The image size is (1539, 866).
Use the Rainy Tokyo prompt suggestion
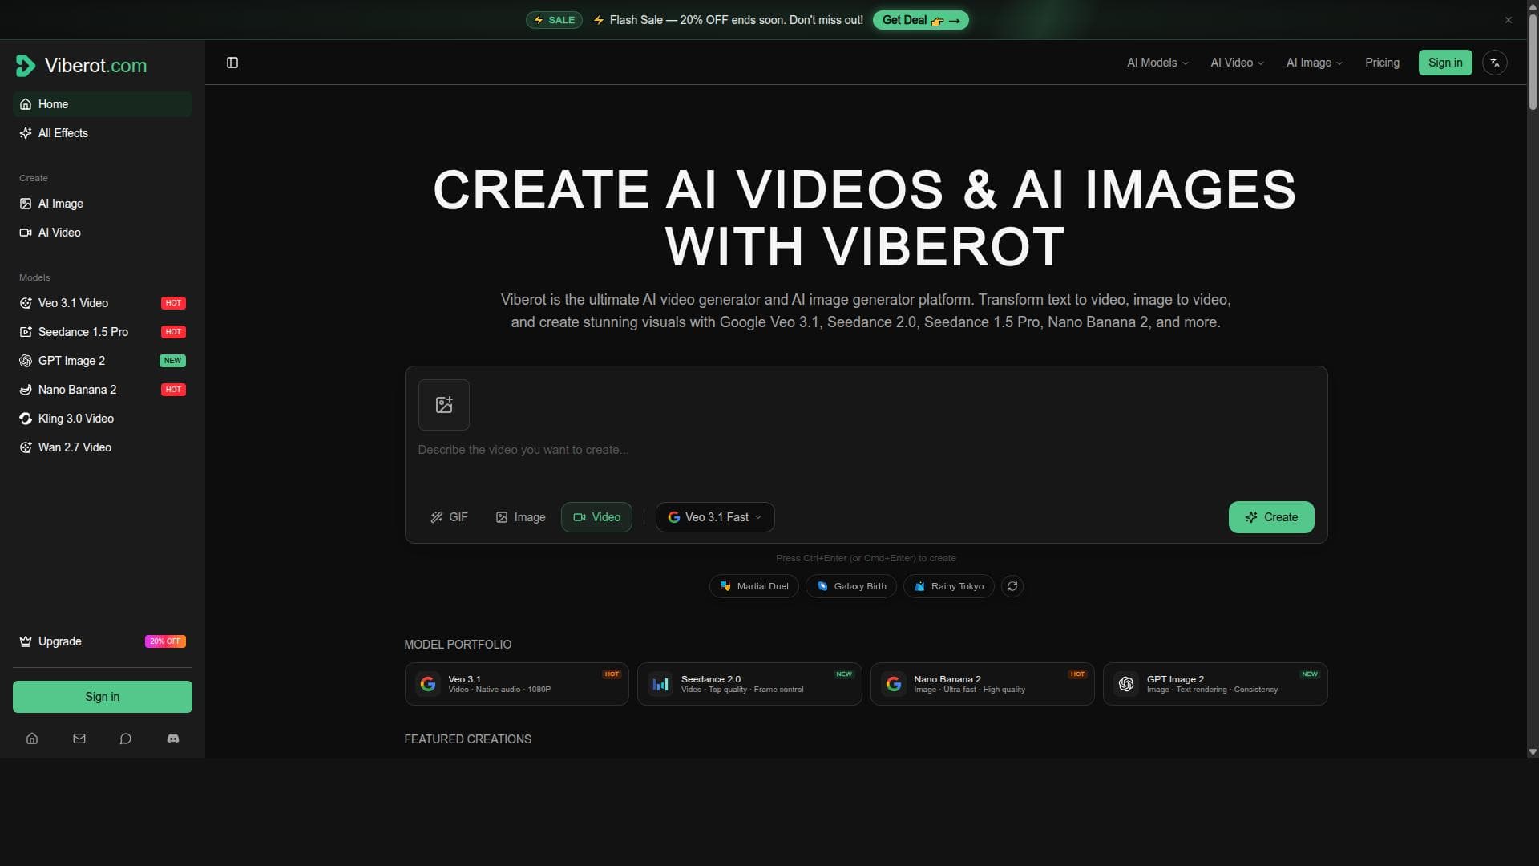pyautogui.click(x=949, y=586)
